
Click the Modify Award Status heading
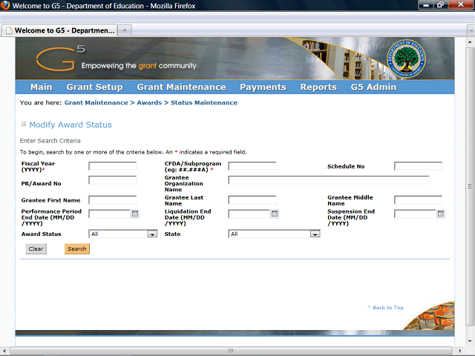[x=71, y=125]
